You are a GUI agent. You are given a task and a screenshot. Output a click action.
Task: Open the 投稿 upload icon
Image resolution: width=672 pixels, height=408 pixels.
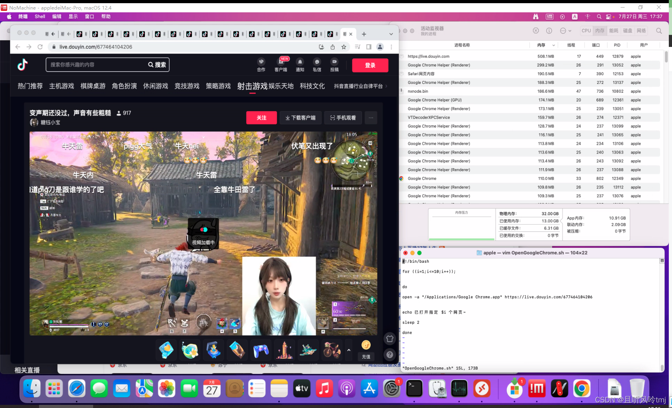(x=334, y=65)
